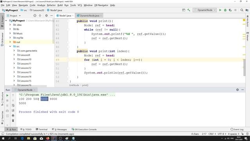Open Firefox from taskbar

48,138
